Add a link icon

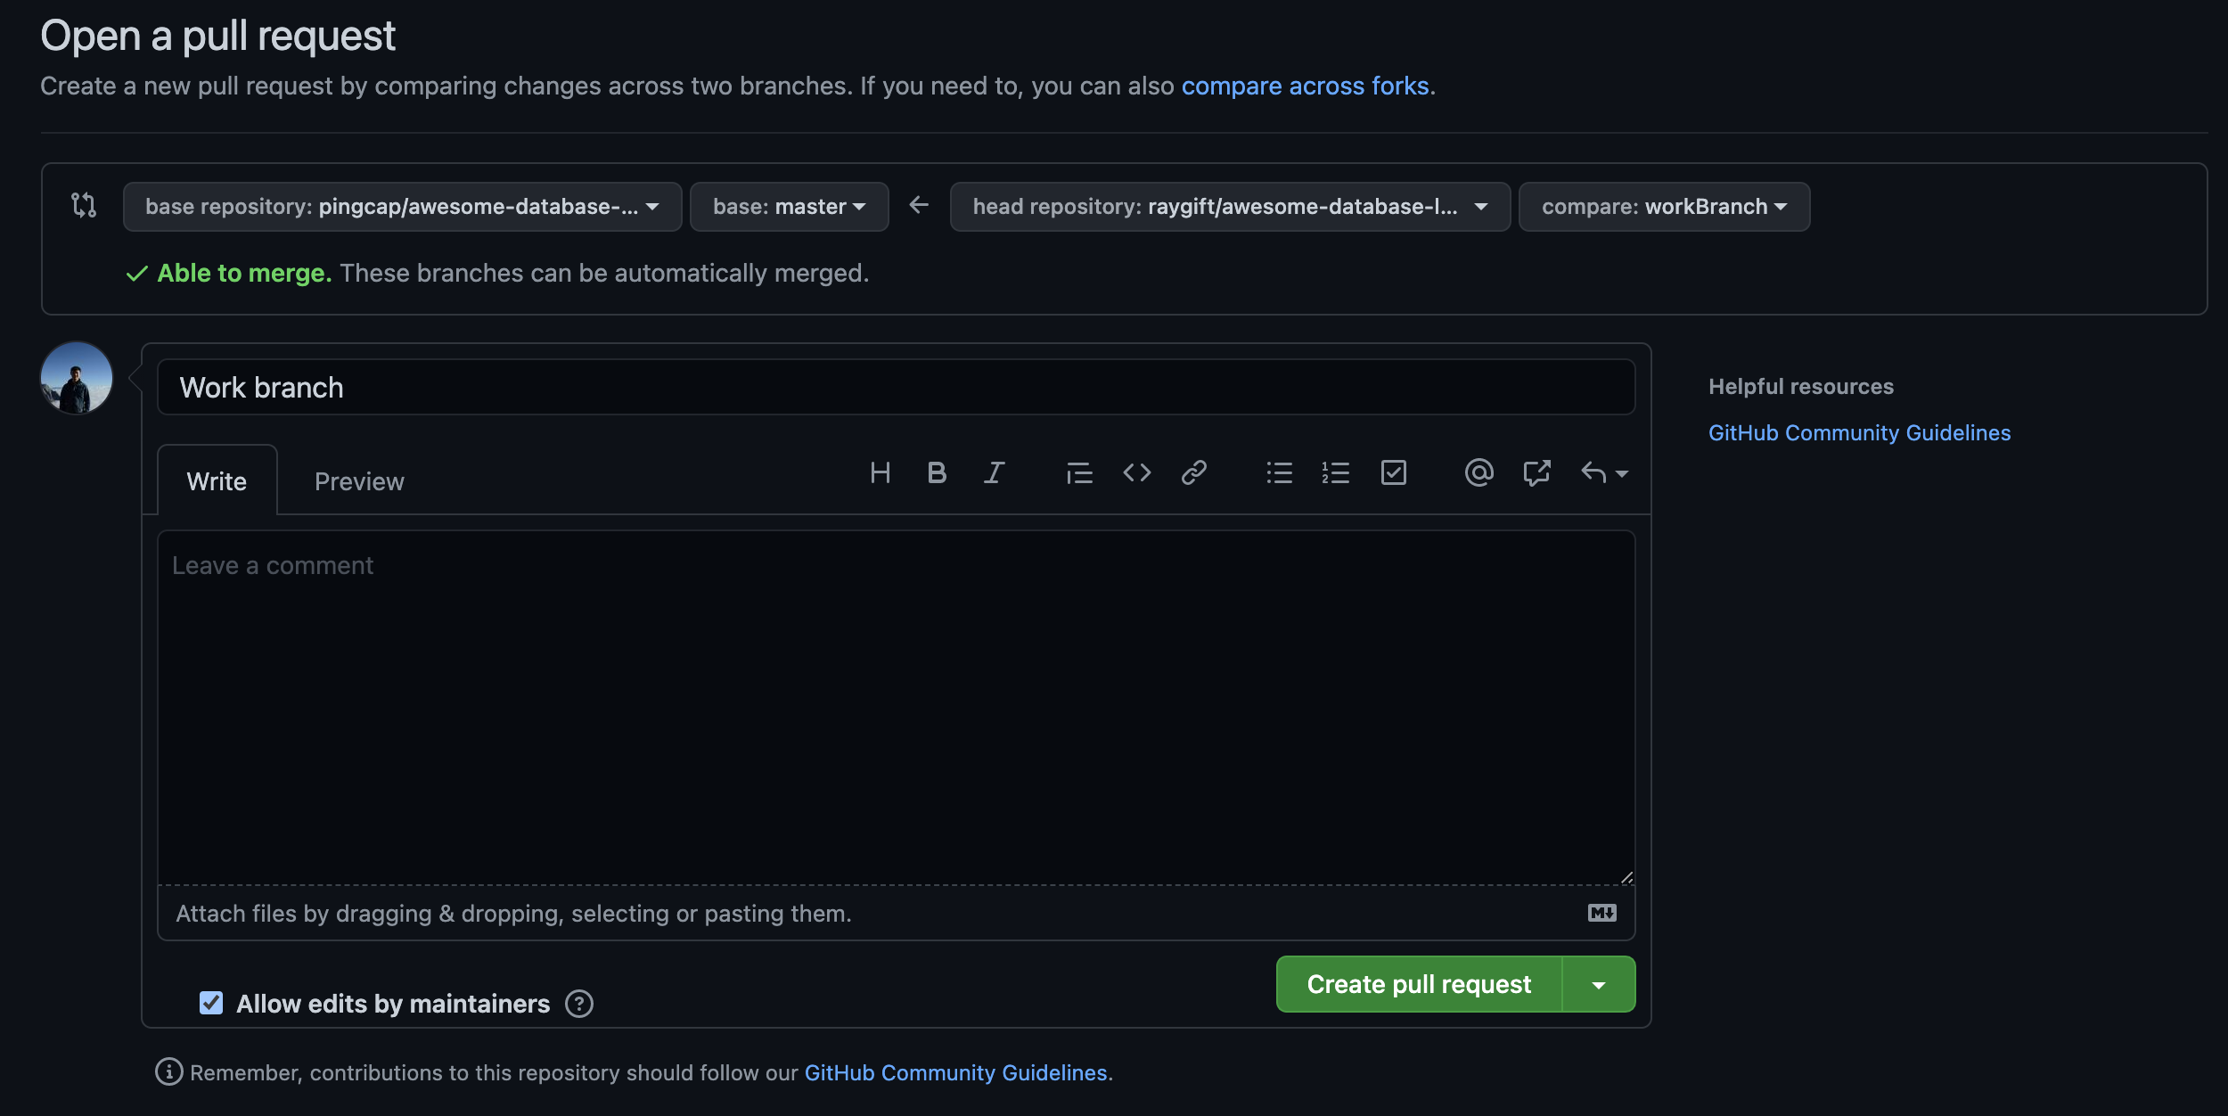click(x=1193, y=472)
